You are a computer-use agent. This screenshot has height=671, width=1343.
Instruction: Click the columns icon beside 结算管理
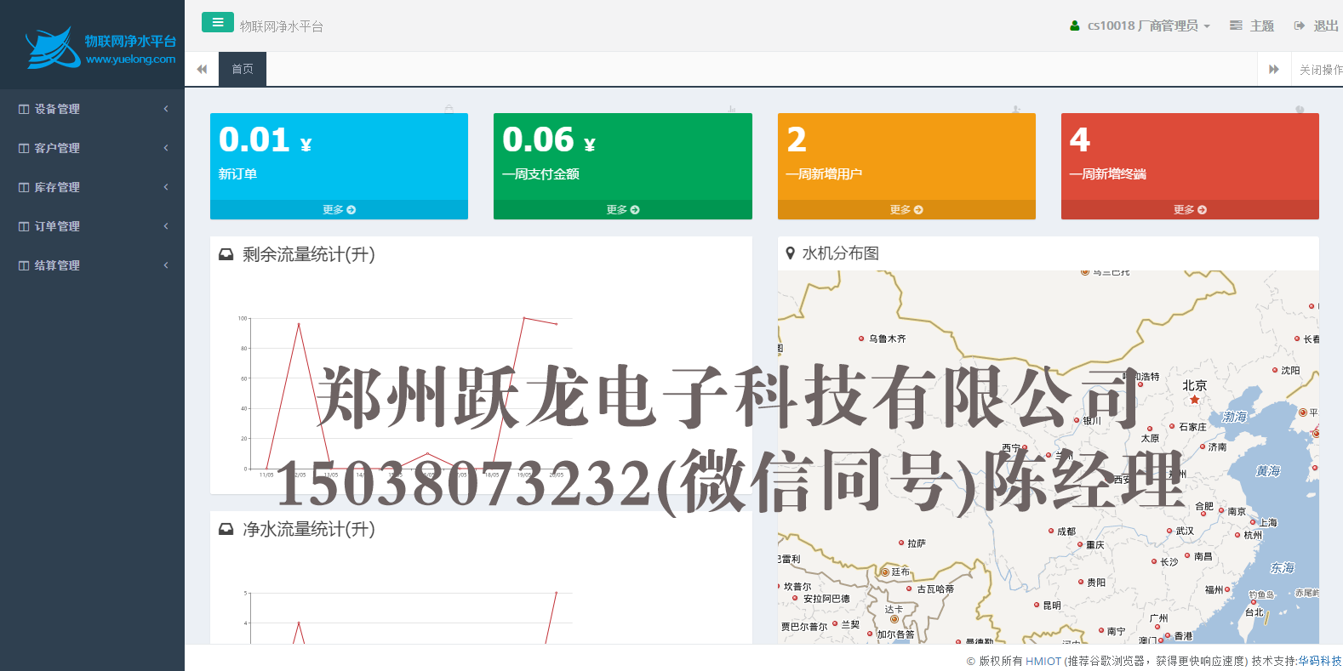pos(24,265)
